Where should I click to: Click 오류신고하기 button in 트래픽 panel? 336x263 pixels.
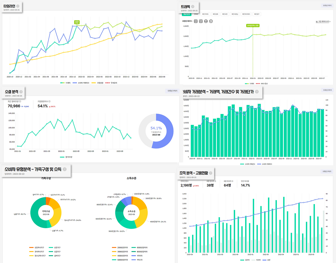(x=327, y=6)
